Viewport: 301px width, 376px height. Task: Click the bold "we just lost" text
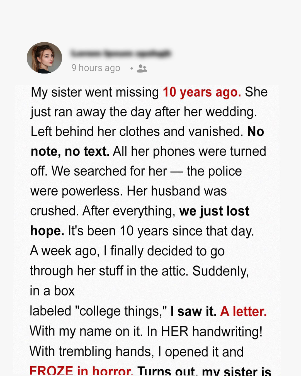(x=214, y=211)
